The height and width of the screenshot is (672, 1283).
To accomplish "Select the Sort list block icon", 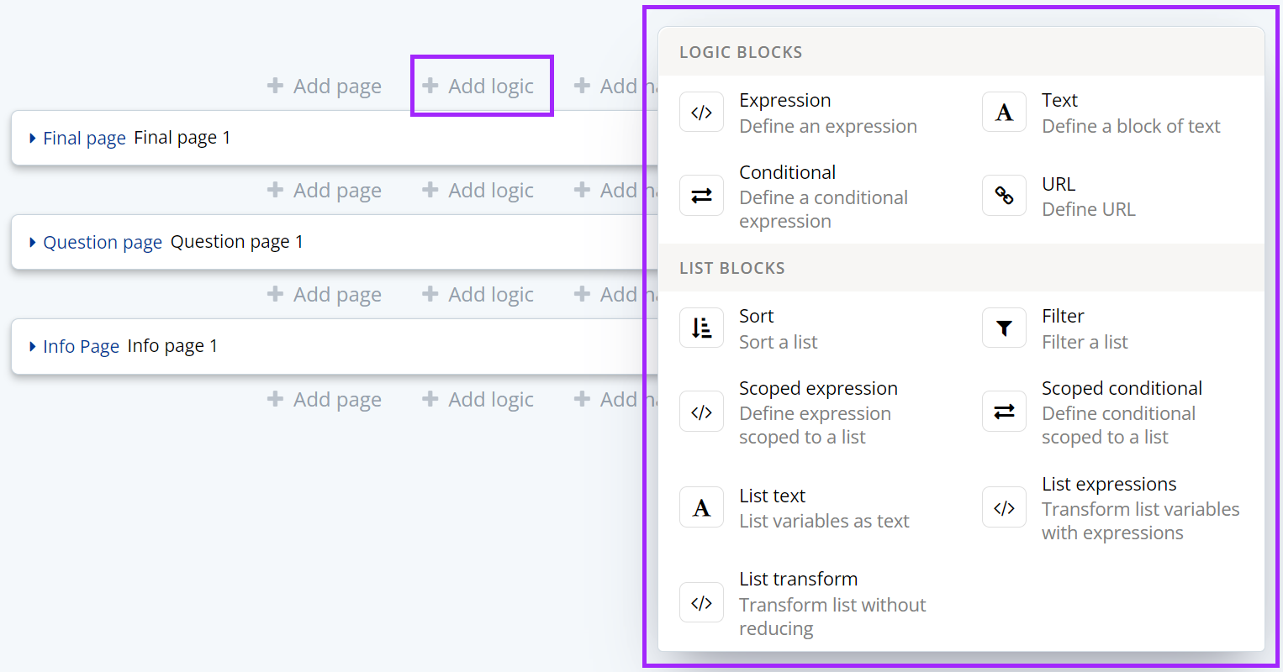I will (701, 328).
